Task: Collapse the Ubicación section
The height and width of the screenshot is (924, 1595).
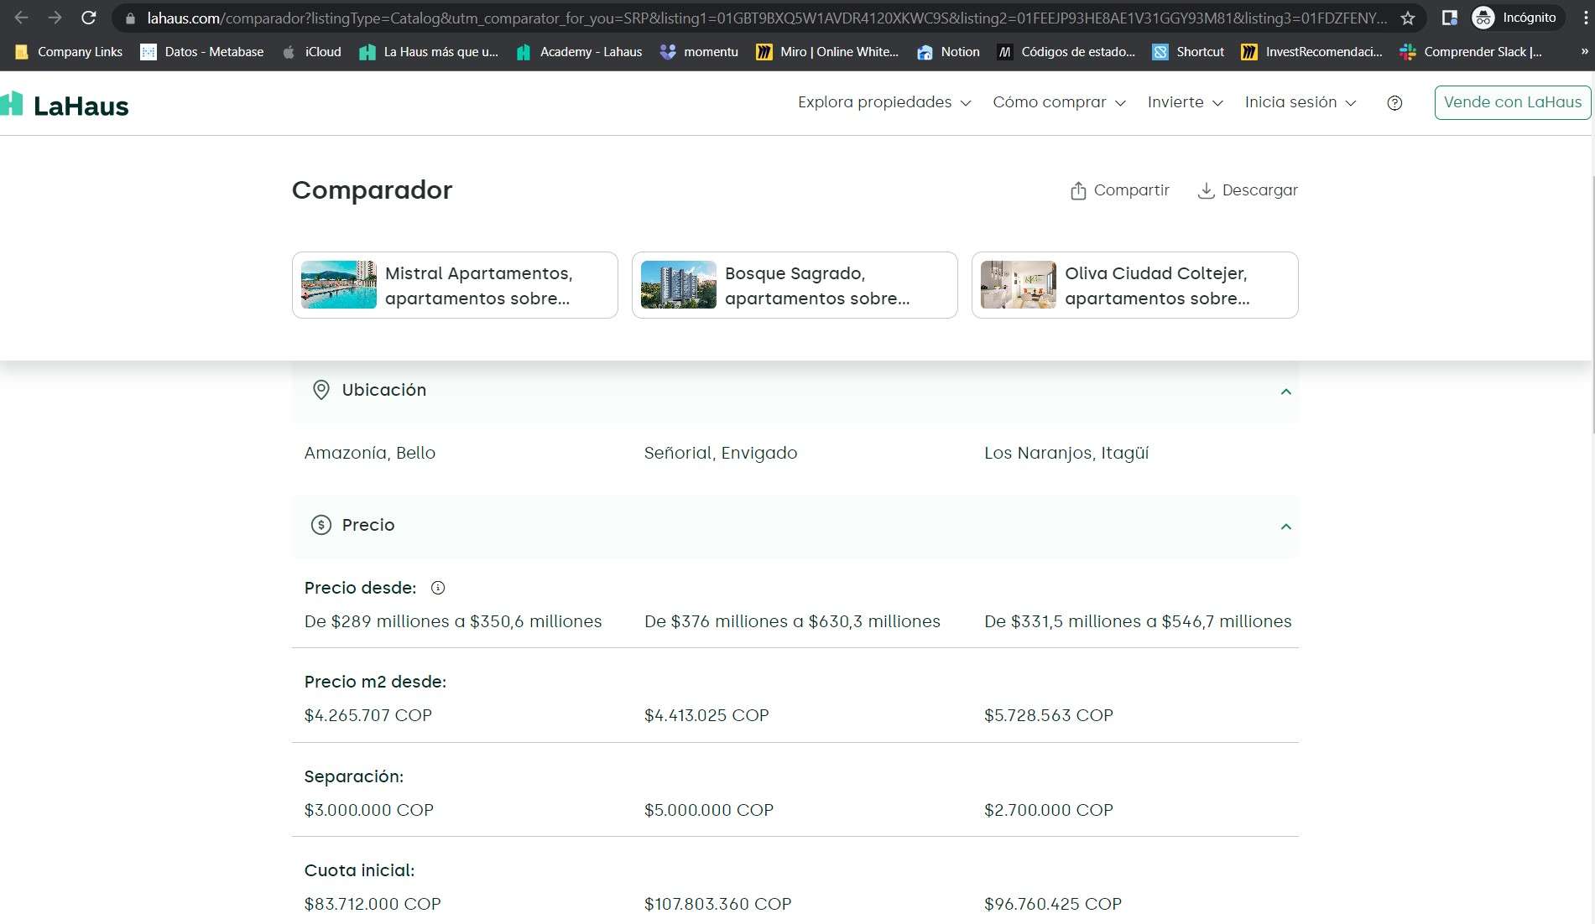Action: tap(1285, 392)
